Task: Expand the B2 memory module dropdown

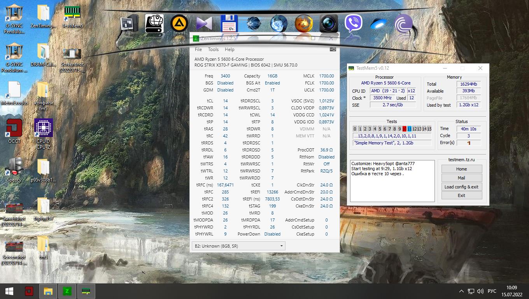Action: [x=238, y=246]
